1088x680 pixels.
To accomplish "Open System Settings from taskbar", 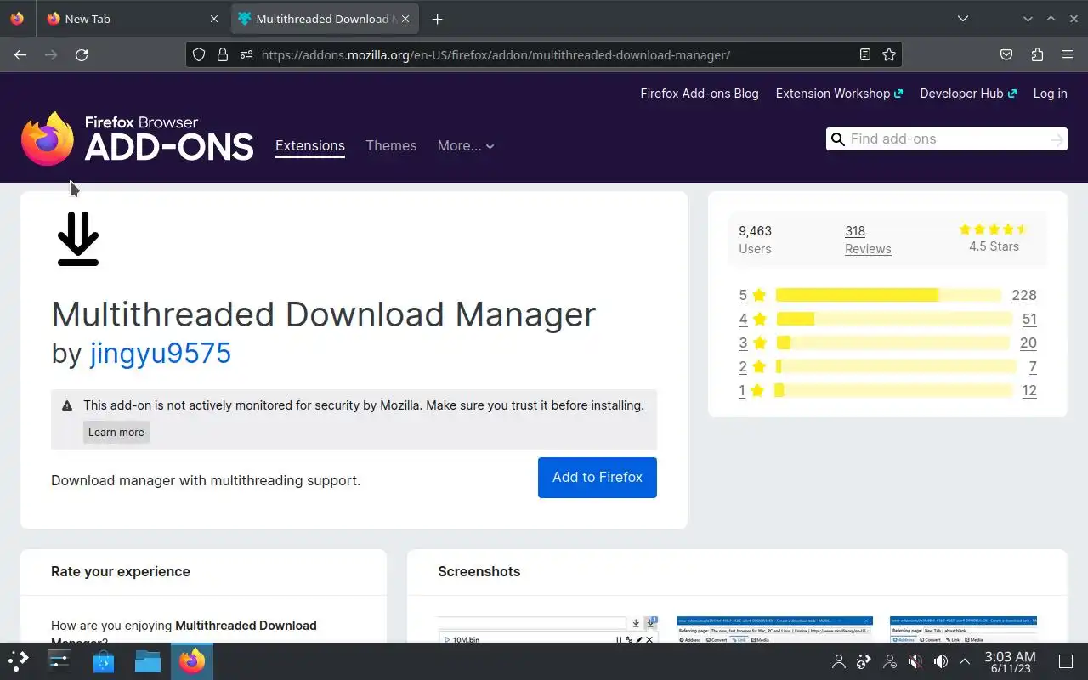I will 59,660.
